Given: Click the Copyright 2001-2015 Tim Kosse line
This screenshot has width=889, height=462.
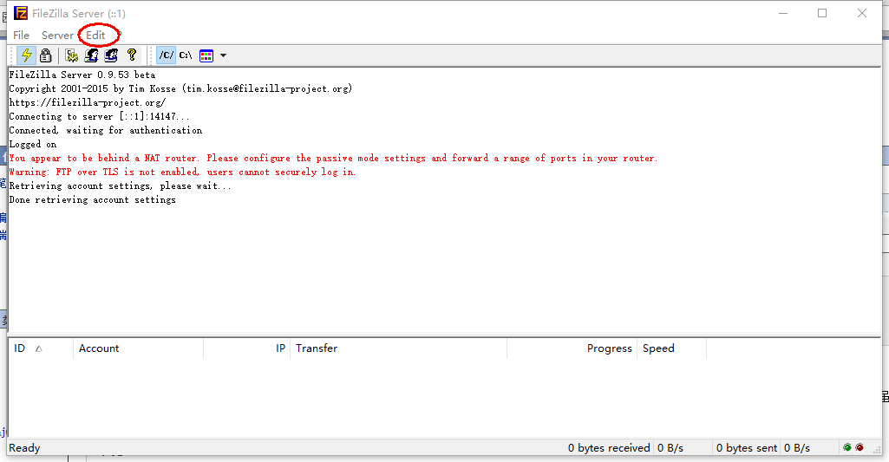Looking at the screenshot, I should [181, 88].
